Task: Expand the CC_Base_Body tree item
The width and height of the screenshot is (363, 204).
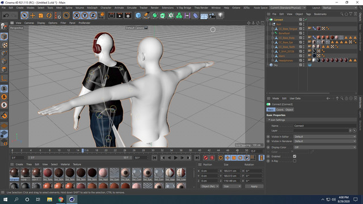Action: coord(273,38)
